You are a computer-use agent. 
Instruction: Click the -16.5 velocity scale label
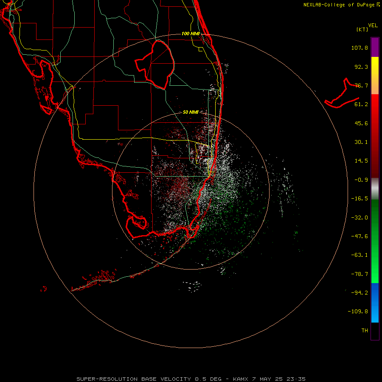(x=360, y=199)
